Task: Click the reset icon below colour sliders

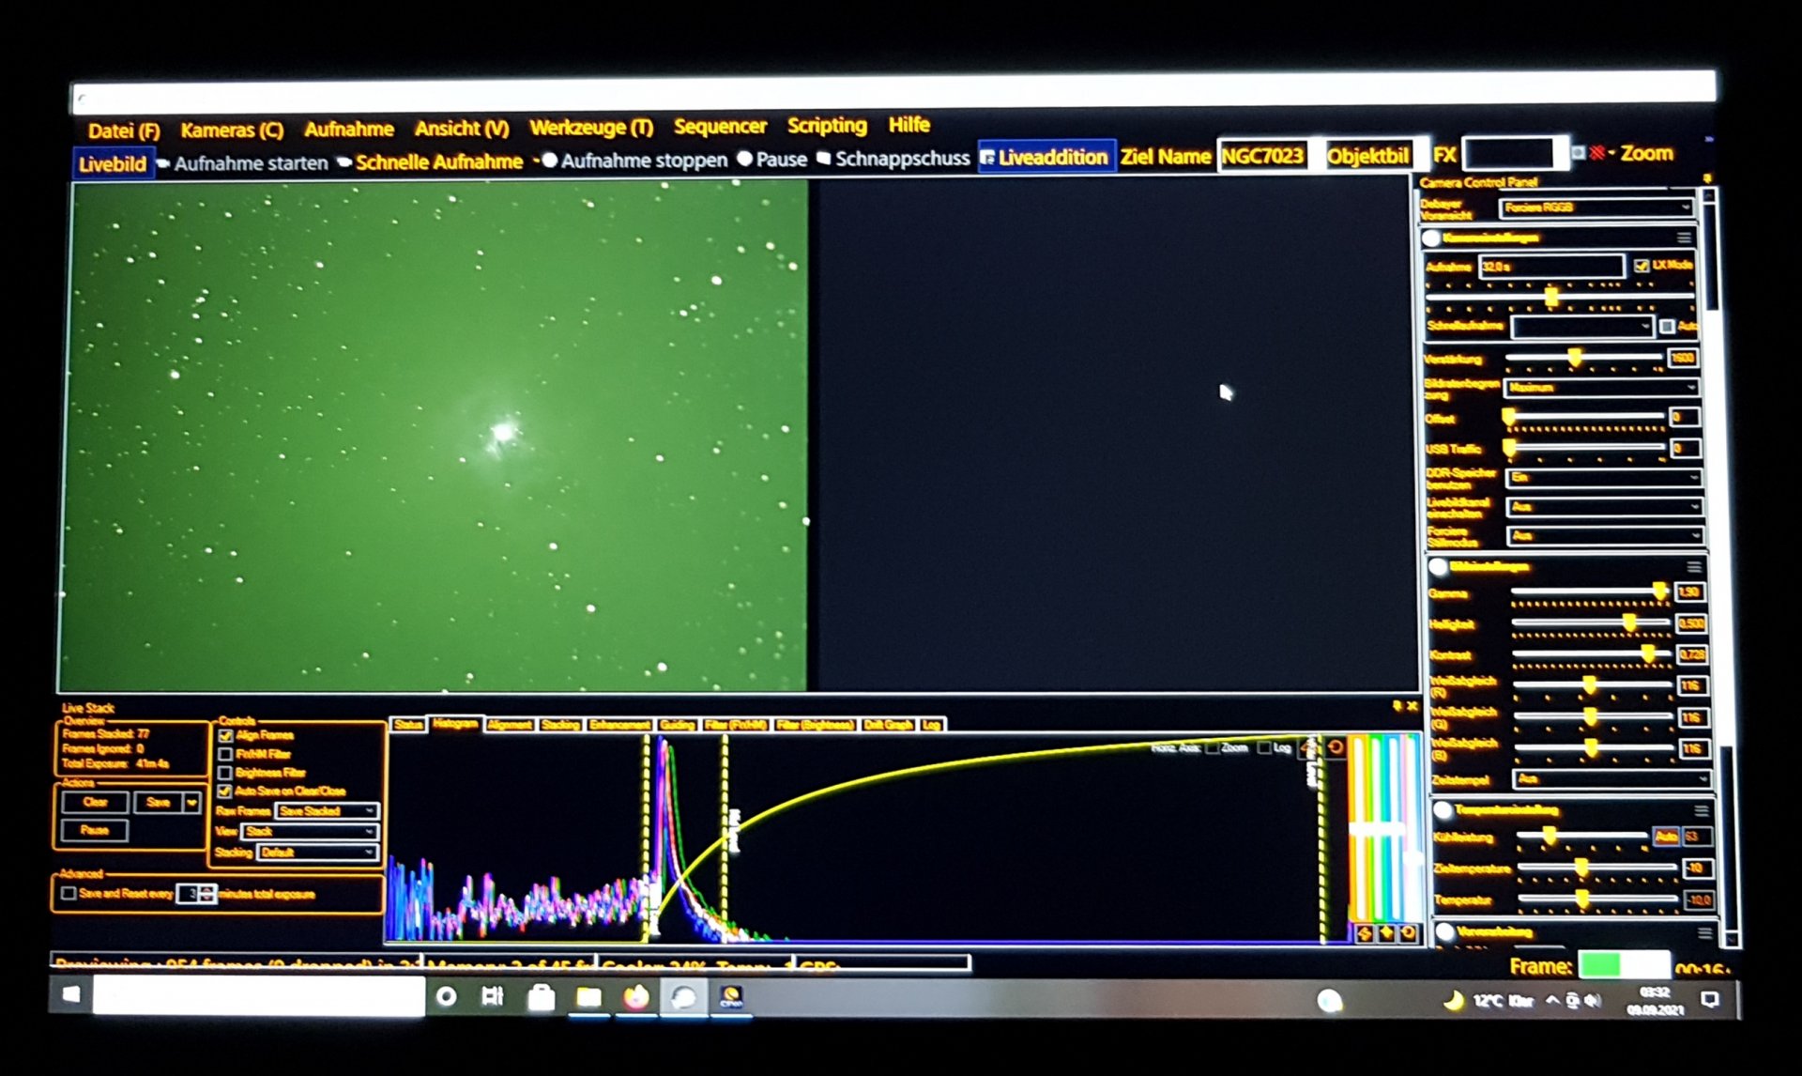Action: pyautogui.click(x=1408, y=932)
